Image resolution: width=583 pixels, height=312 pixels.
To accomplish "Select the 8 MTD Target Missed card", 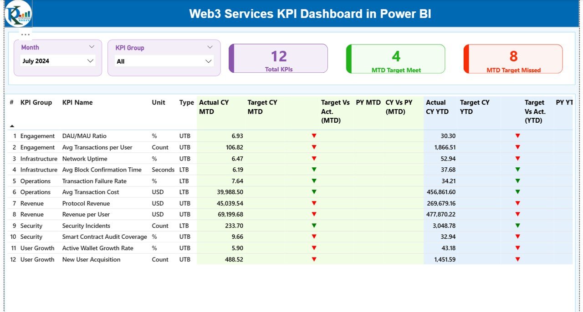I will (513, 58).
